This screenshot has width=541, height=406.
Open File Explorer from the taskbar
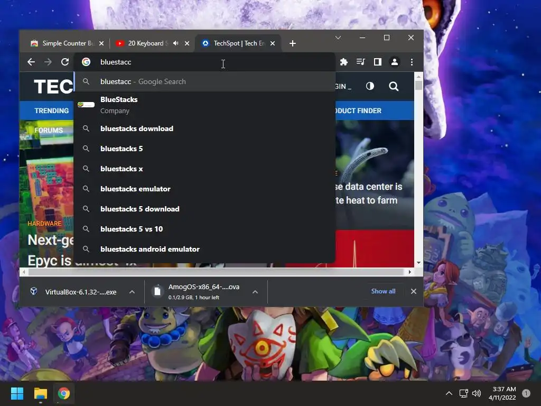pos(40,393)
